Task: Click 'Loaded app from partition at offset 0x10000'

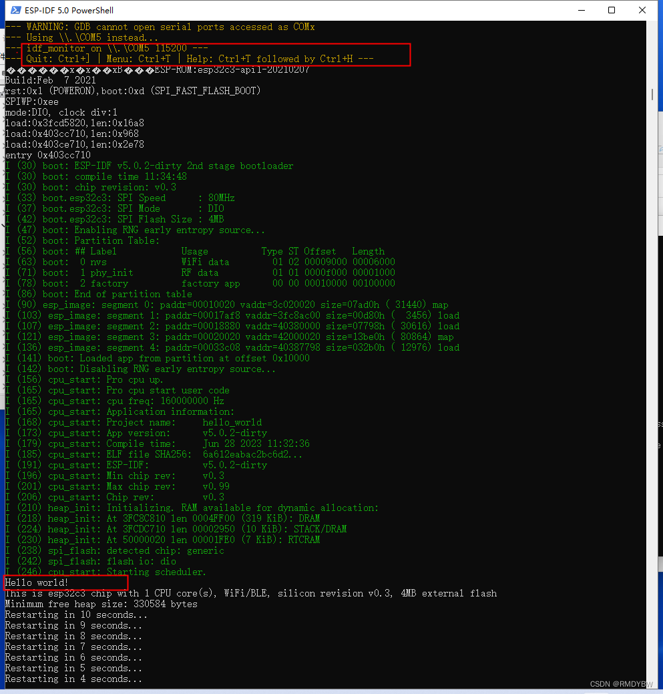Action: 157,358
